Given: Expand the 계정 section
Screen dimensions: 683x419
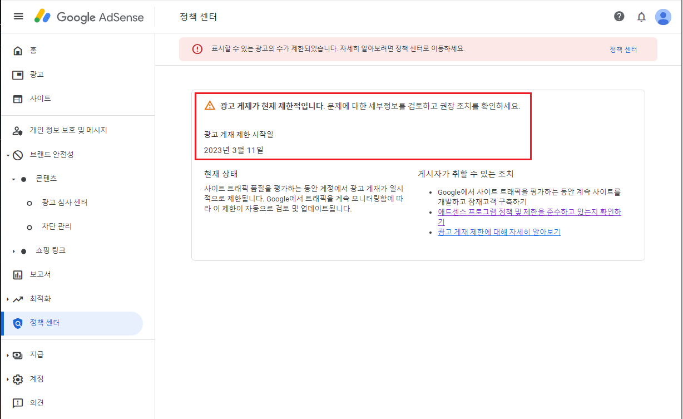Looking at the screenshot, I should tap(7, 378).
